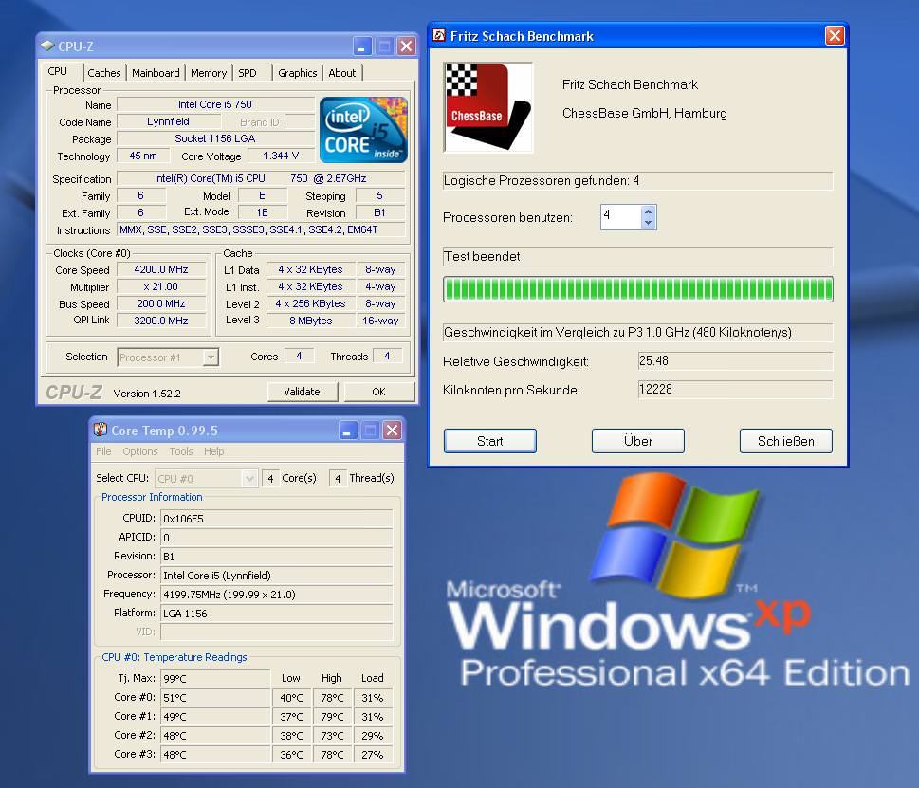The image size is (919, 788).
Task: Switch to the Graphics tab in CPU-Z
Action: tap(297, 73)
